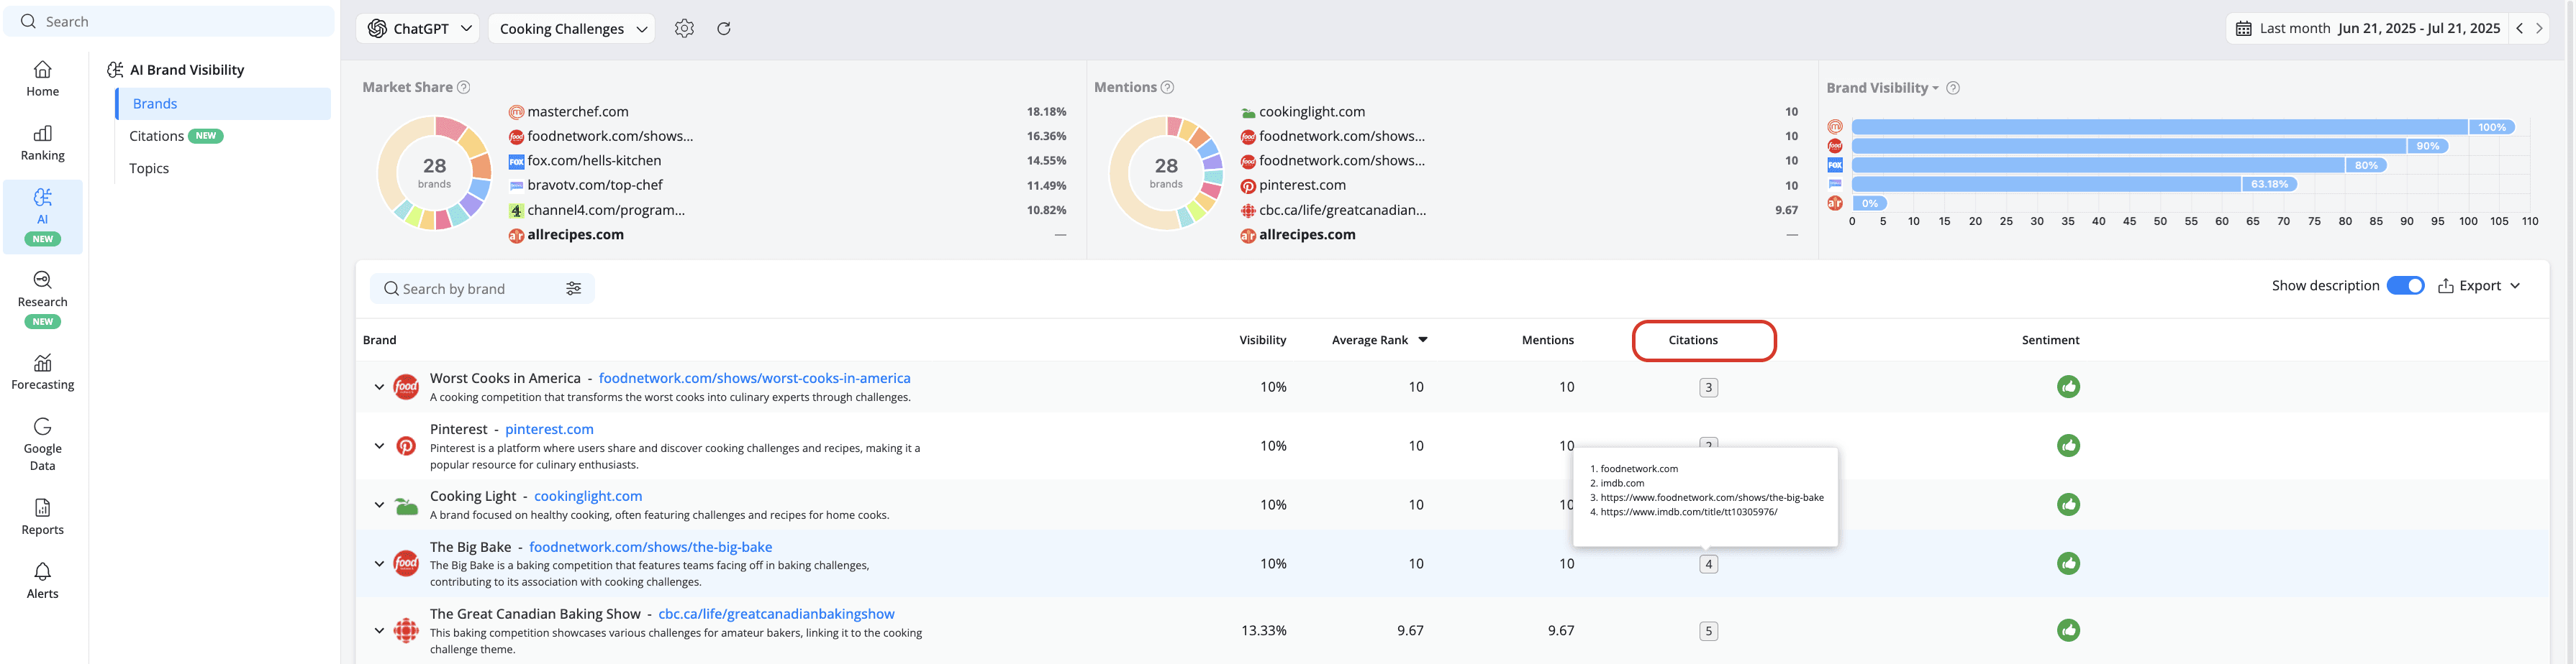Screen dimensions: 2576x664
Task: Click the thumbs-up sentiment icon for Worst Cooks in America
Action: pos(2068,387)
